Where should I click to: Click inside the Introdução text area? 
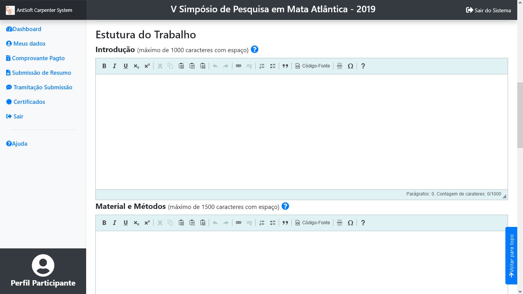coord(301,131)
